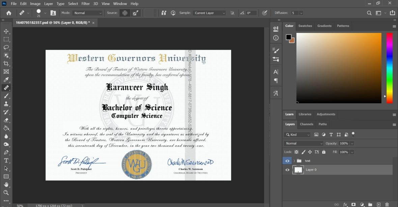Activate the Crop tool
This screenshot has height=207, width=398.
tap(6, 63)
